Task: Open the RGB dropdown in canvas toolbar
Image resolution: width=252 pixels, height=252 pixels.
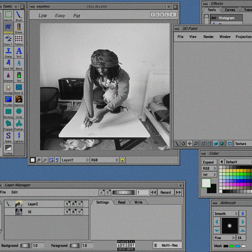Action: coord(104,160)
